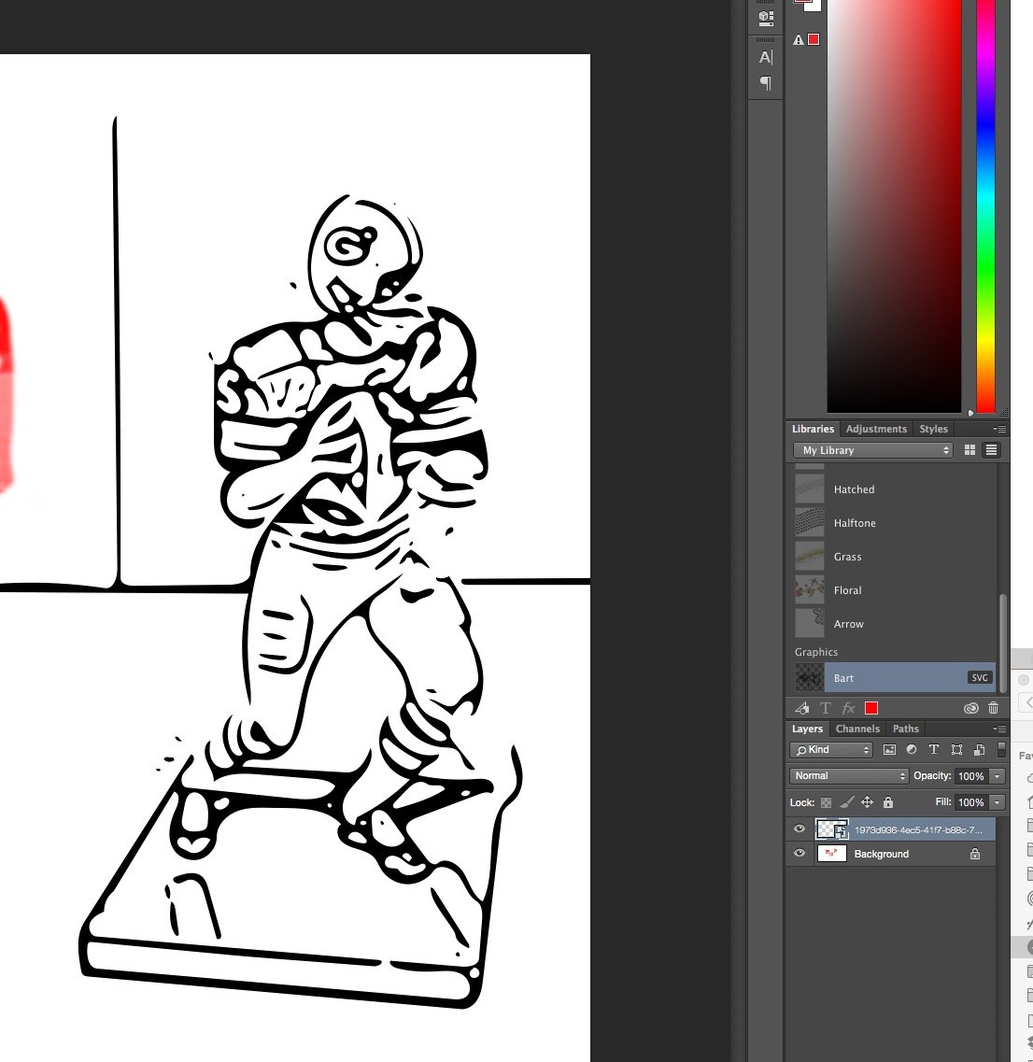Image resolution: width=1033 pixels, height=1062 pixels.
Task: Open the 3D panel icon in the dock
Action: pos(766,18)
